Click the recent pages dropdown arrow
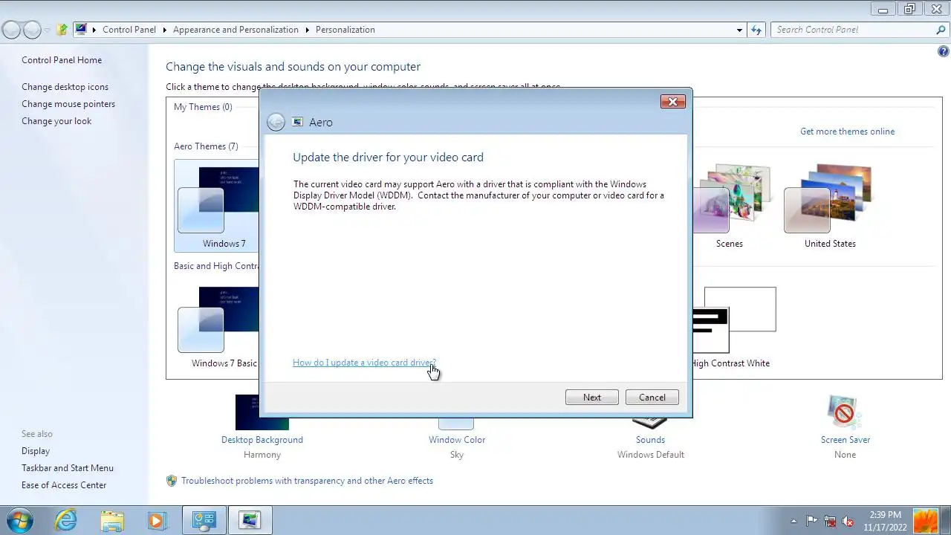The height and width of the screenshot is (535, 951). click(x=48, y=30)
